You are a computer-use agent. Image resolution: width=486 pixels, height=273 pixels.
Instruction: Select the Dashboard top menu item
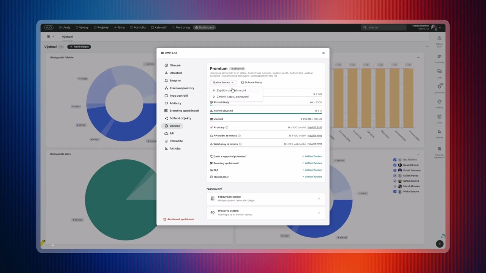[x=204, y=27]
